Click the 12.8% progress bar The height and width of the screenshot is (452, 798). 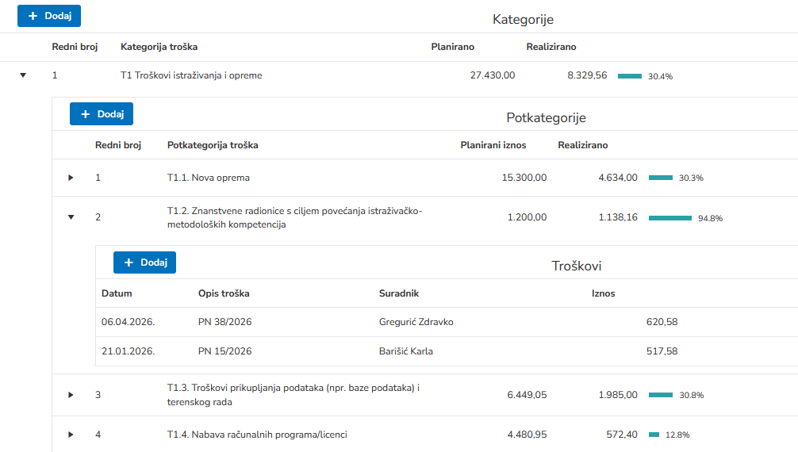pyautogui.click(x=654, y=435)
